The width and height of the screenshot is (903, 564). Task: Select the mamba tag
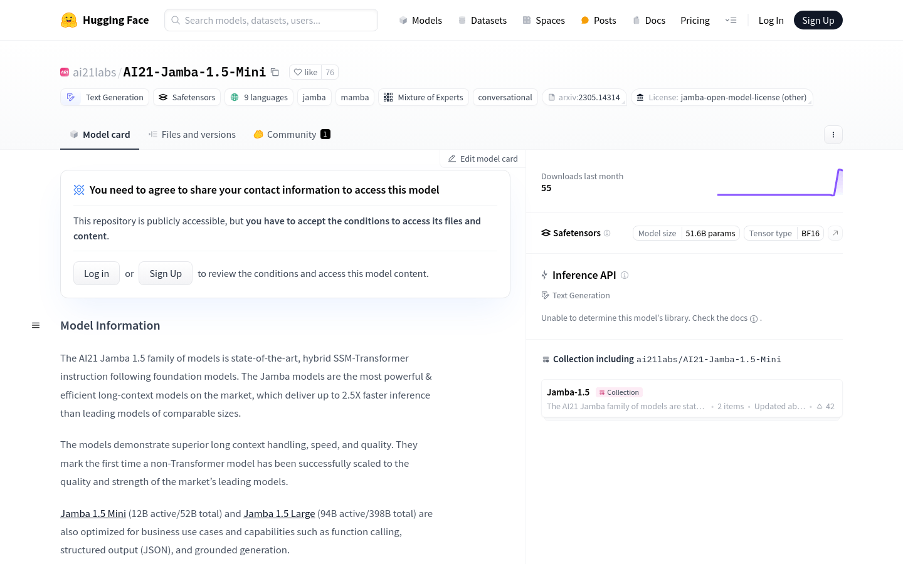coord(355,97)
